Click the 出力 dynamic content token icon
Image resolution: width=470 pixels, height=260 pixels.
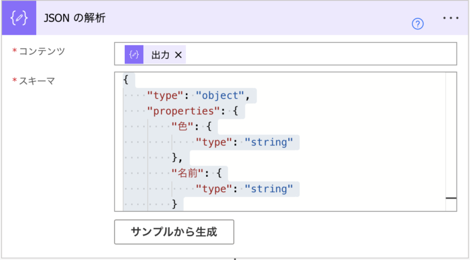coord(134,54)
